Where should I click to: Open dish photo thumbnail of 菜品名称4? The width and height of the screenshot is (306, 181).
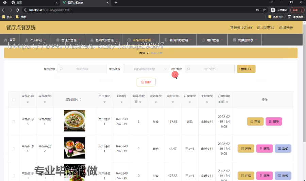(x=74, y=148)
